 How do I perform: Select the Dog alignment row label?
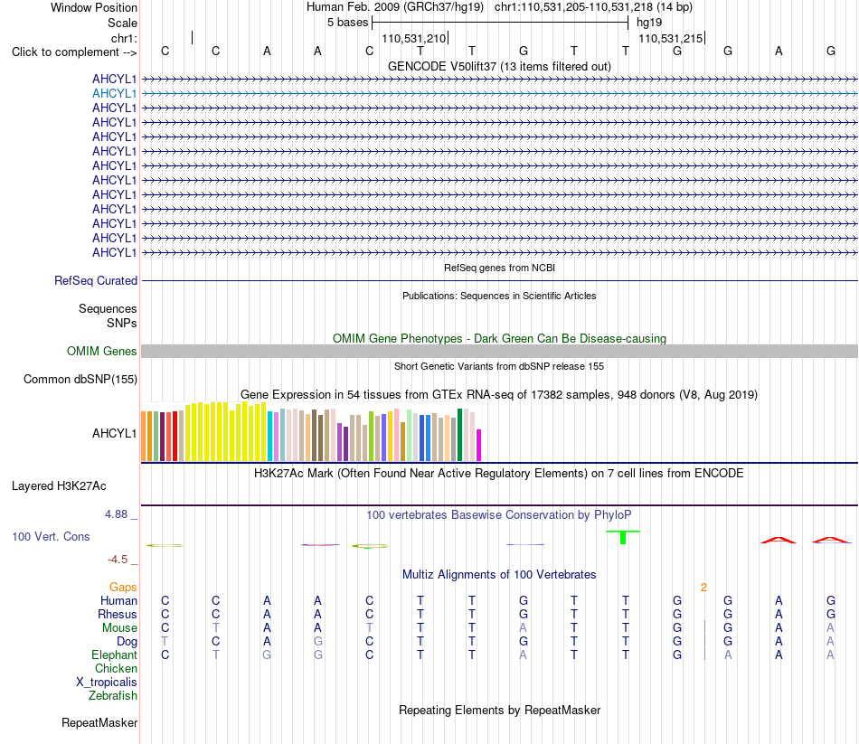[127, 642]
